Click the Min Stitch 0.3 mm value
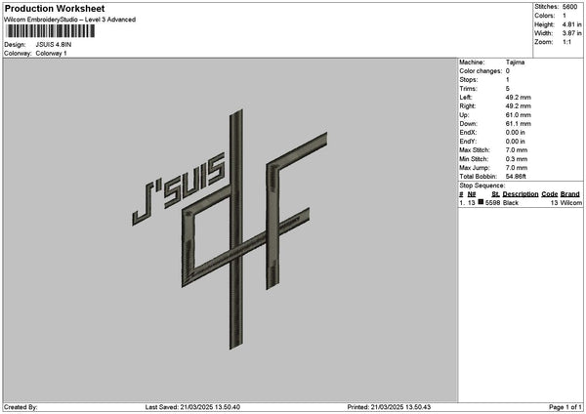The width and height of the screenshot is (586, 414). 517,159
